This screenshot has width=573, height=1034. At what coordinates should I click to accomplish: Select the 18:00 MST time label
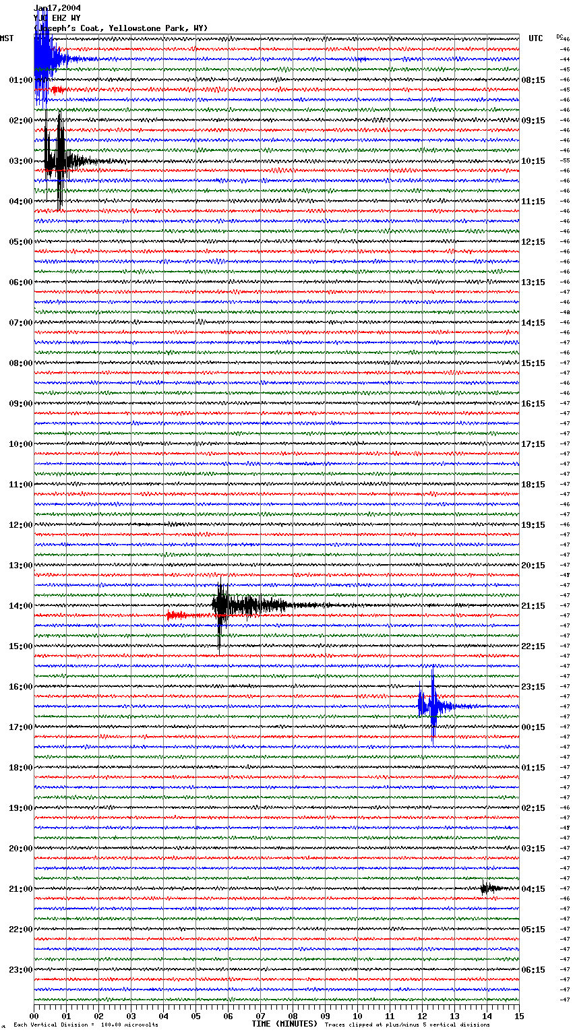[21, 768]
